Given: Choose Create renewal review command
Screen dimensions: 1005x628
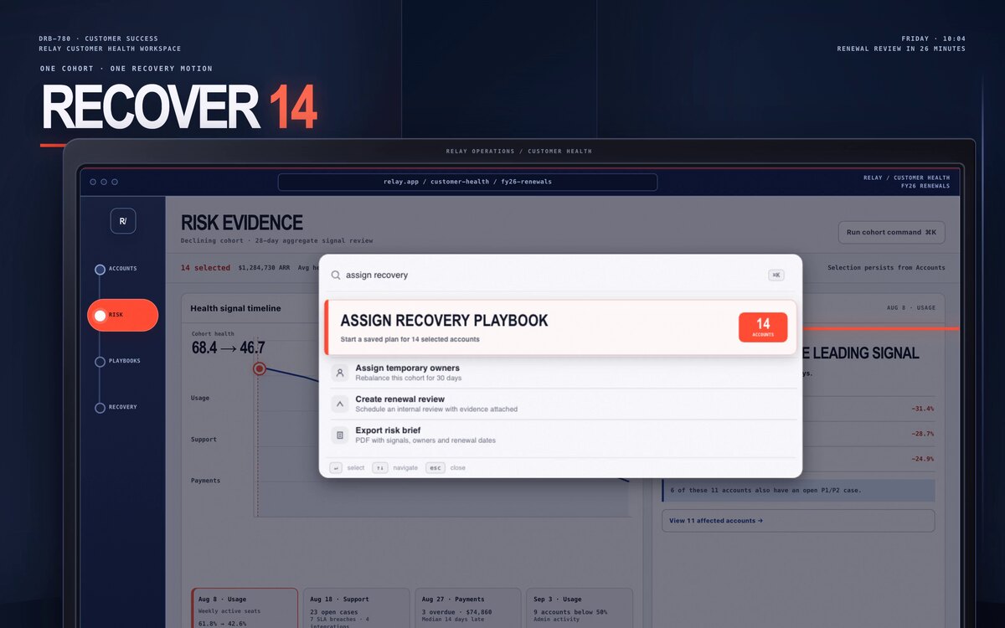Looking at the screenshot, I should click(561, 404).
